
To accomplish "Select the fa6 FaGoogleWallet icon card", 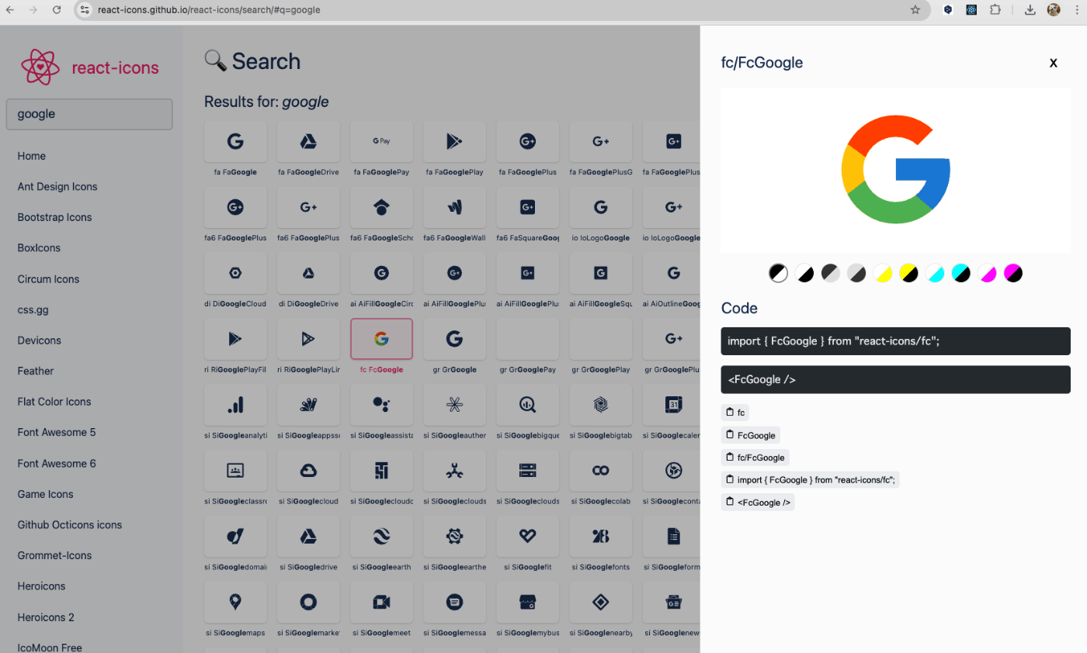I will click(x=454, y=208).
